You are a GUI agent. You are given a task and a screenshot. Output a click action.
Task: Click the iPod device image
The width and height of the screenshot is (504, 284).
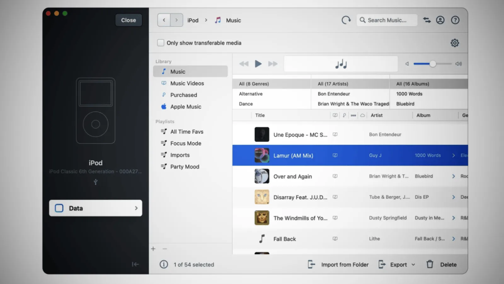click(95, 111)
